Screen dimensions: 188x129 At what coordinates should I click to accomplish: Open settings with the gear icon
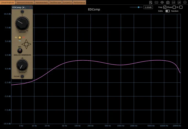pos(185,2)
